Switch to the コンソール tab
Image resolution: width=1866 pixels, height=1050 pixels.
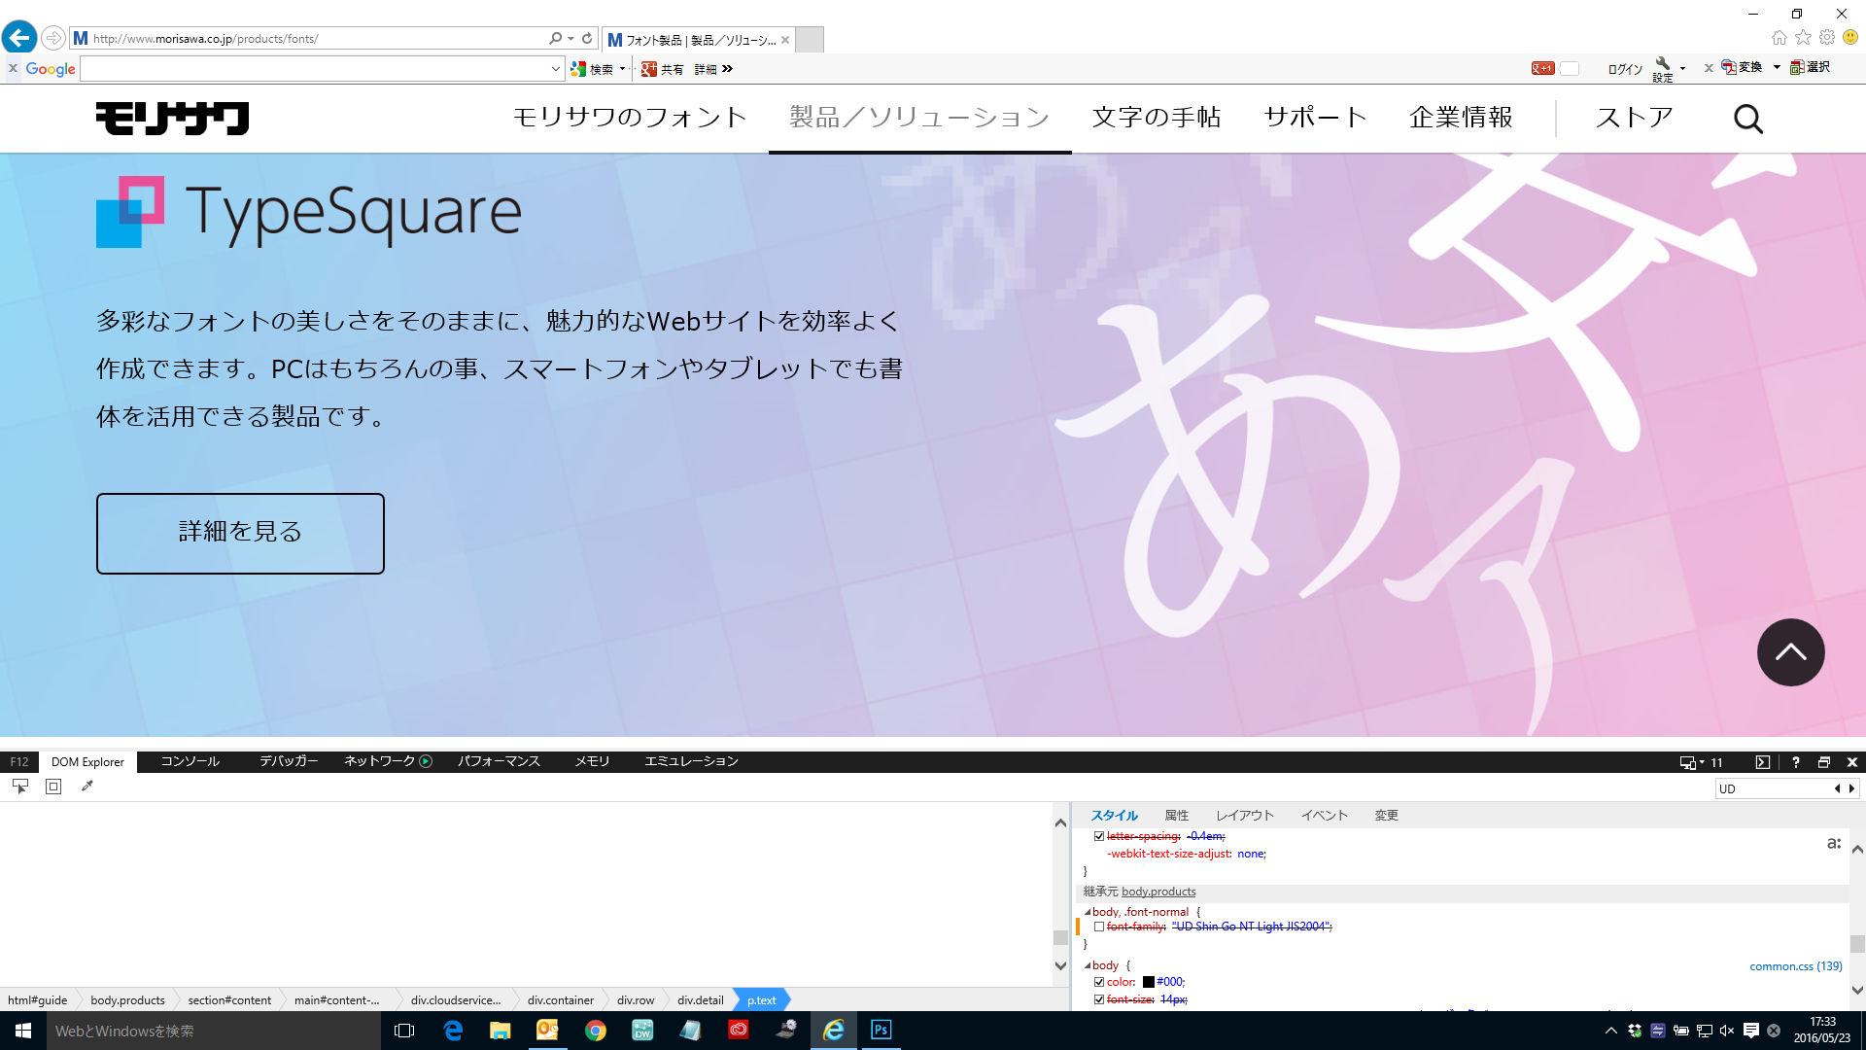point(190,761)
